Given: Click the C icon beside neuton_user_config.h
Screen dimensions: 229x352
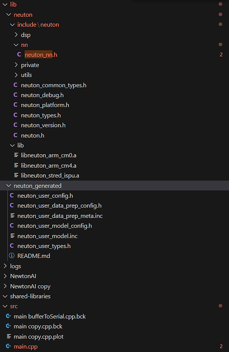Looking at the screenshot, I should pos(12,196).
